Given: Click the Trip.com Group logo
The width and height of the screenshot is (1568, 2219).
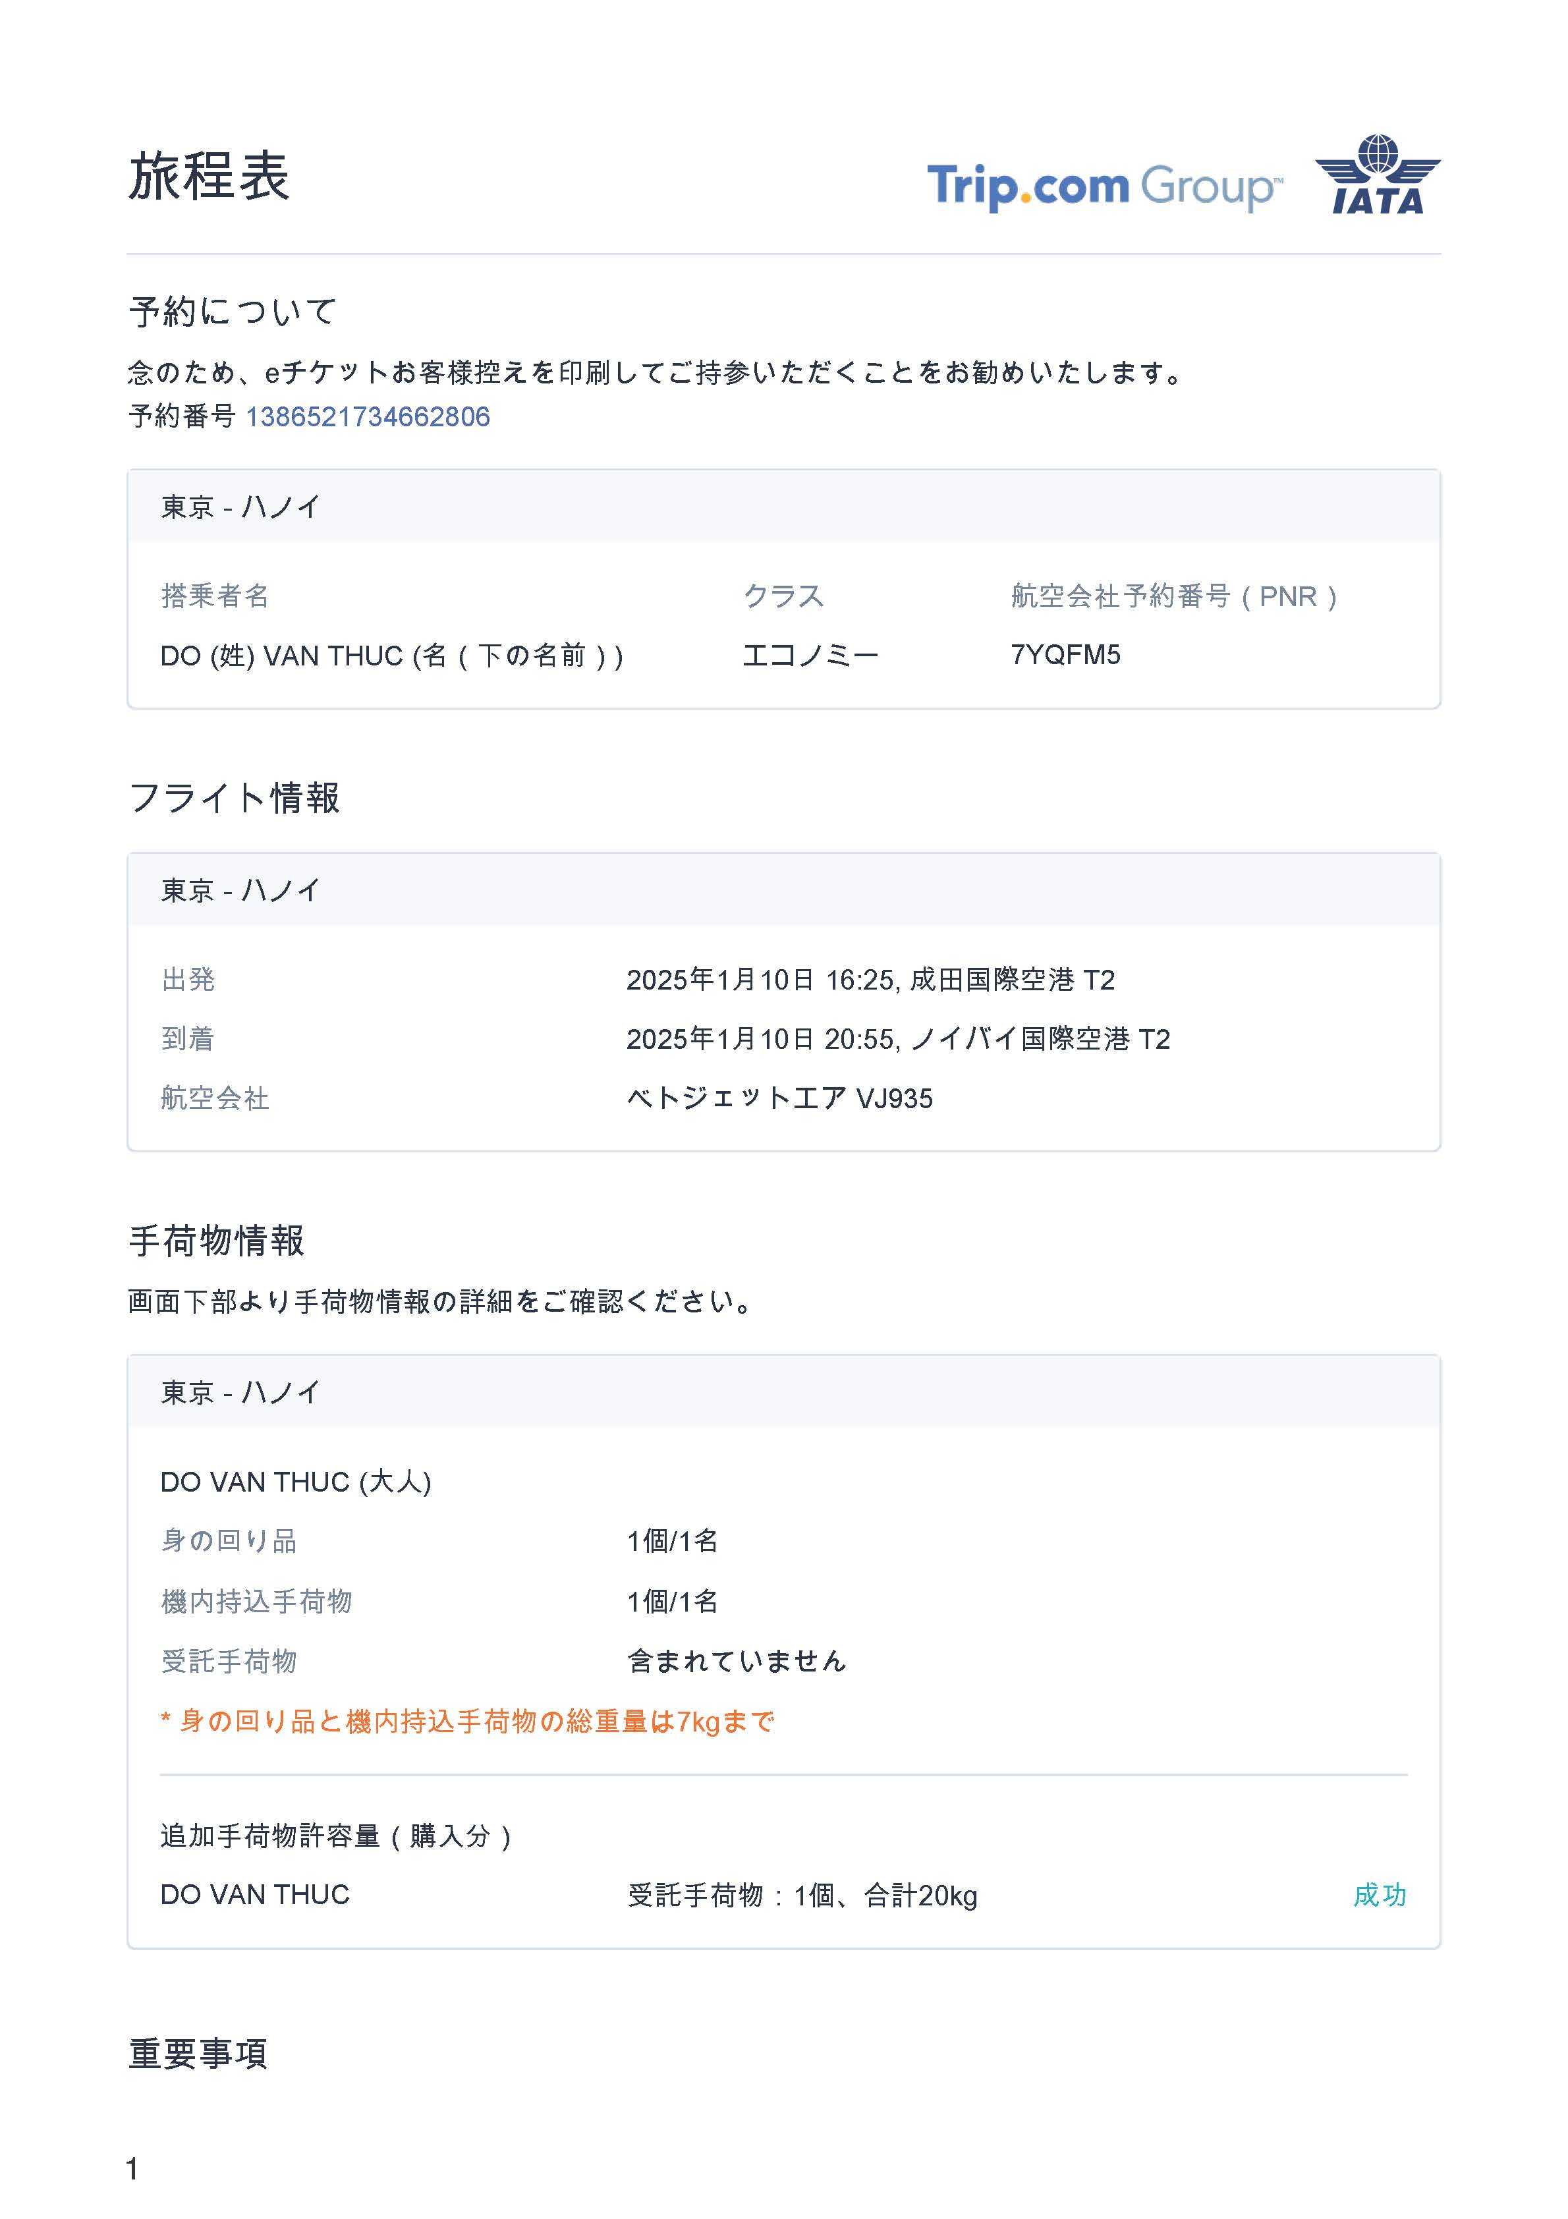Looking at the screenshot, I should 1104,186.
